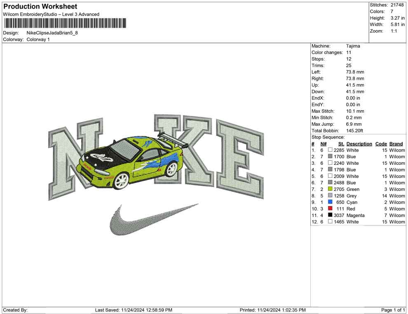Click the black swatch beside 3037 Magenta
Viewport: 408px width, 314px height.
330,215
